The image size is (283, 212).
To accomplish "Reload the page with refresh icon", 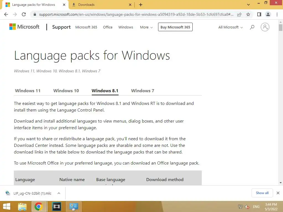I will pos(24,14).
